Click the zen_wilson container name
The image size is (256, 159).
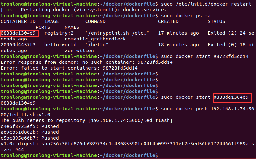79,51
